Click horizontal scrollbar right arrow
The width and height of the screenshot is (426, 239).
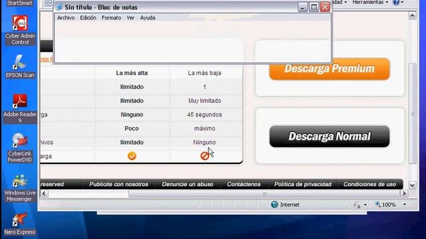pyautogui.click(x=404, y=193)
